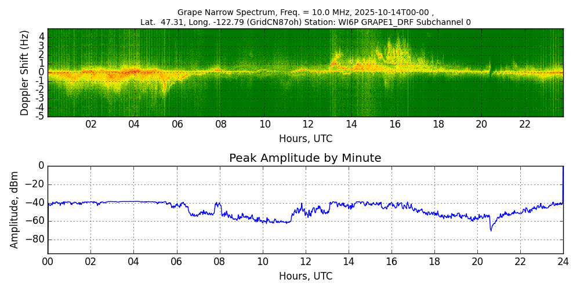
Task: Click "Hours, UTC" label below the spectrogram
Action: [x=305, y=139]
